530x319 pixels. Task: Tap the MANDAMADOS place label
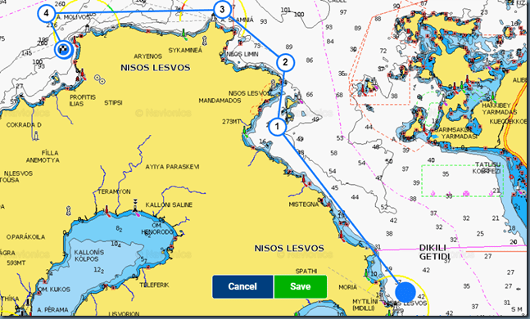[220, 101]
